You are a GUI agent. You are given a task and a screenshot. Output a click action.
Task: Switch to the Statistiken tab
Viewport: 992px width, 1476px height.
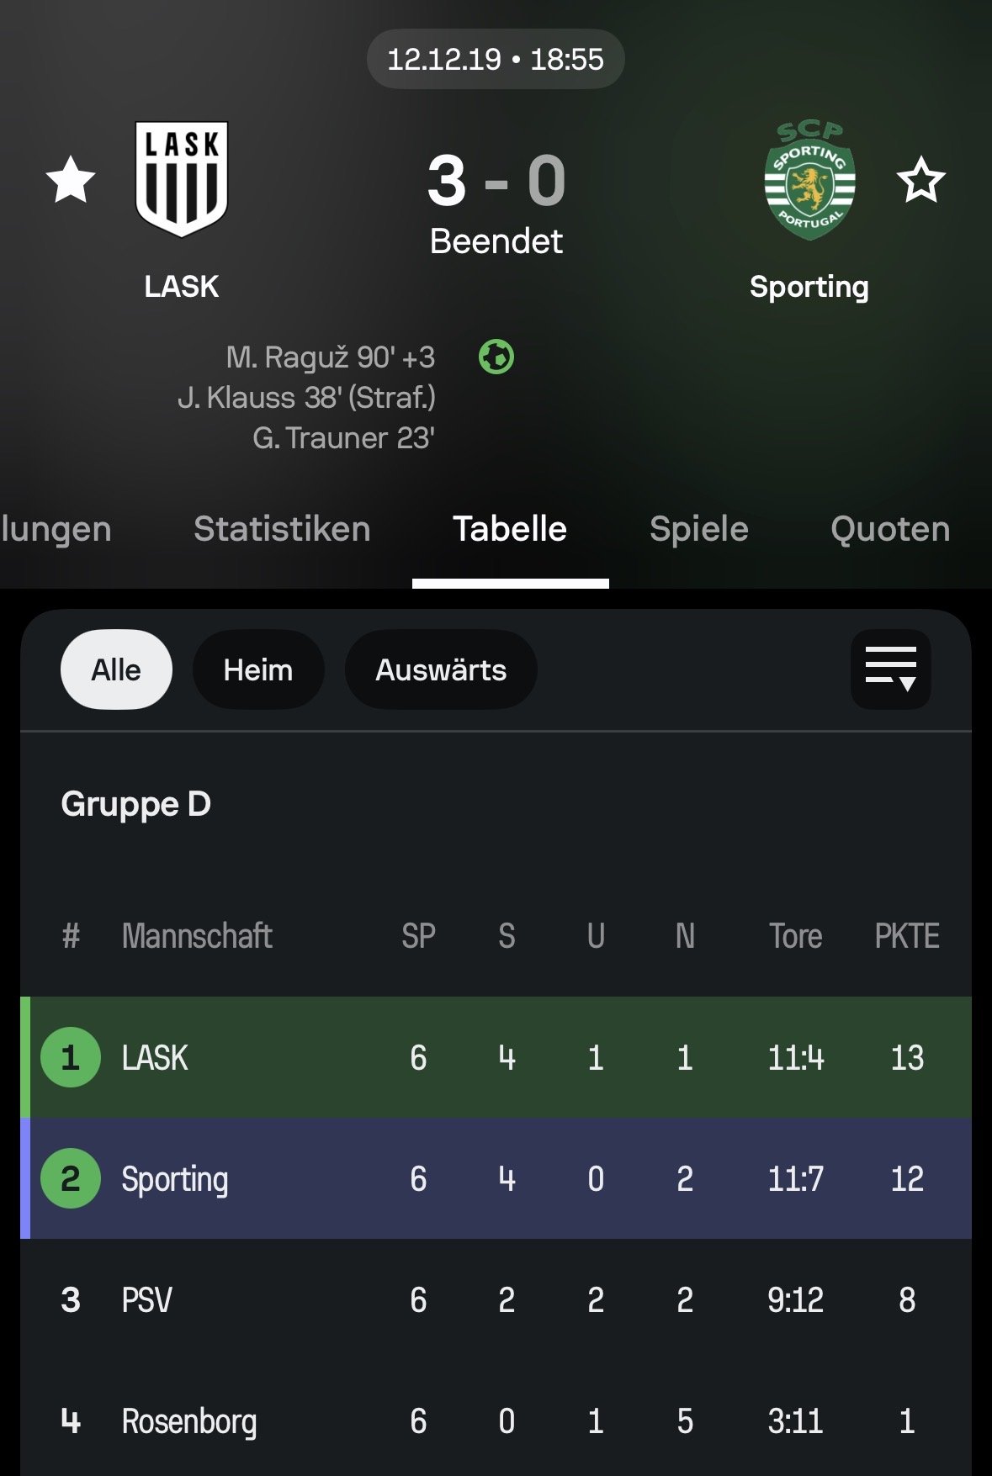point(282,529)
